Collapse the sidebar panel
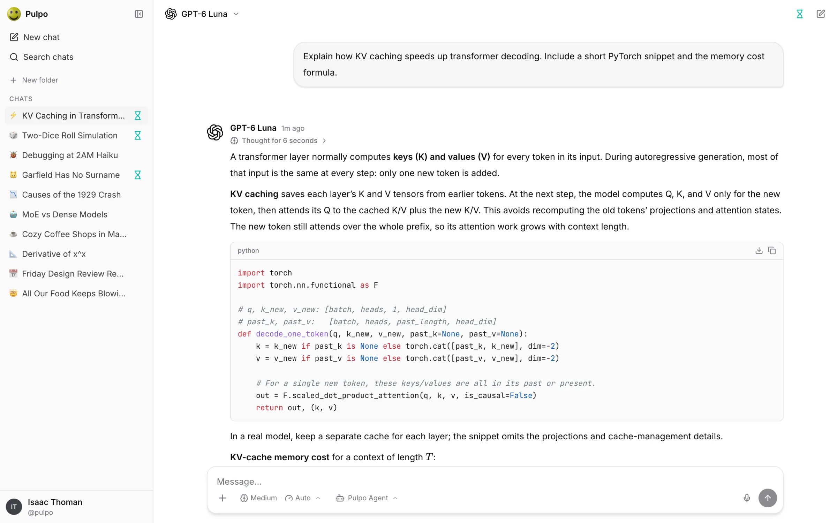The width and height of the screenshot is (837, 523). 139,14
